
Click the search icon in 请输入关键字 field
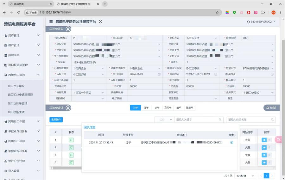tap(220, 120)
